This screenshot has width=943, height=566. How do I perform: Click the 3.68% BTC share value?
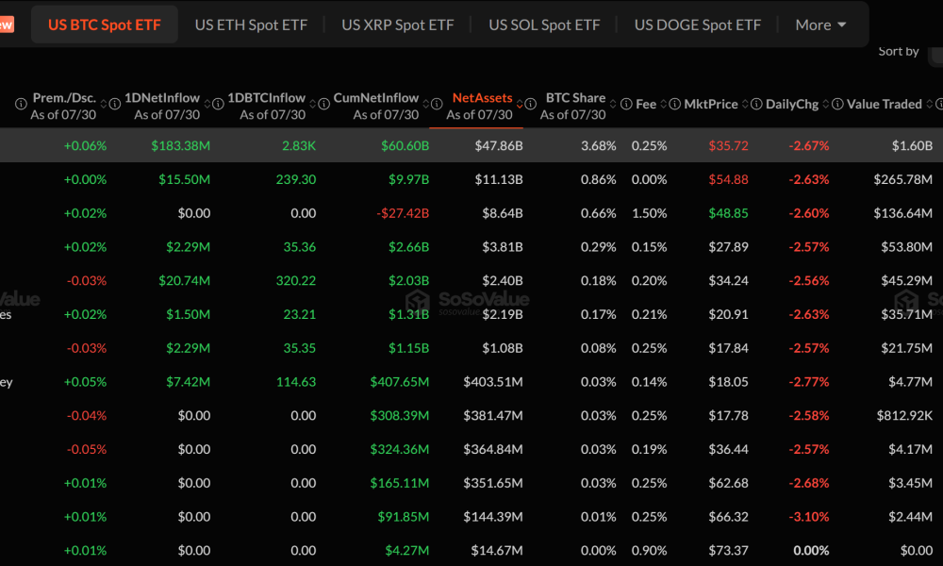[x=599, y=145]
